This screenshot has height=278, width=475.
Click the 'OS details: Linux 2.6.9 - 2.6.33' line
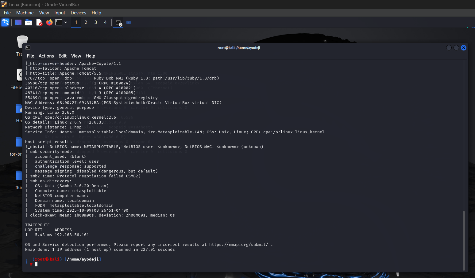64,122
